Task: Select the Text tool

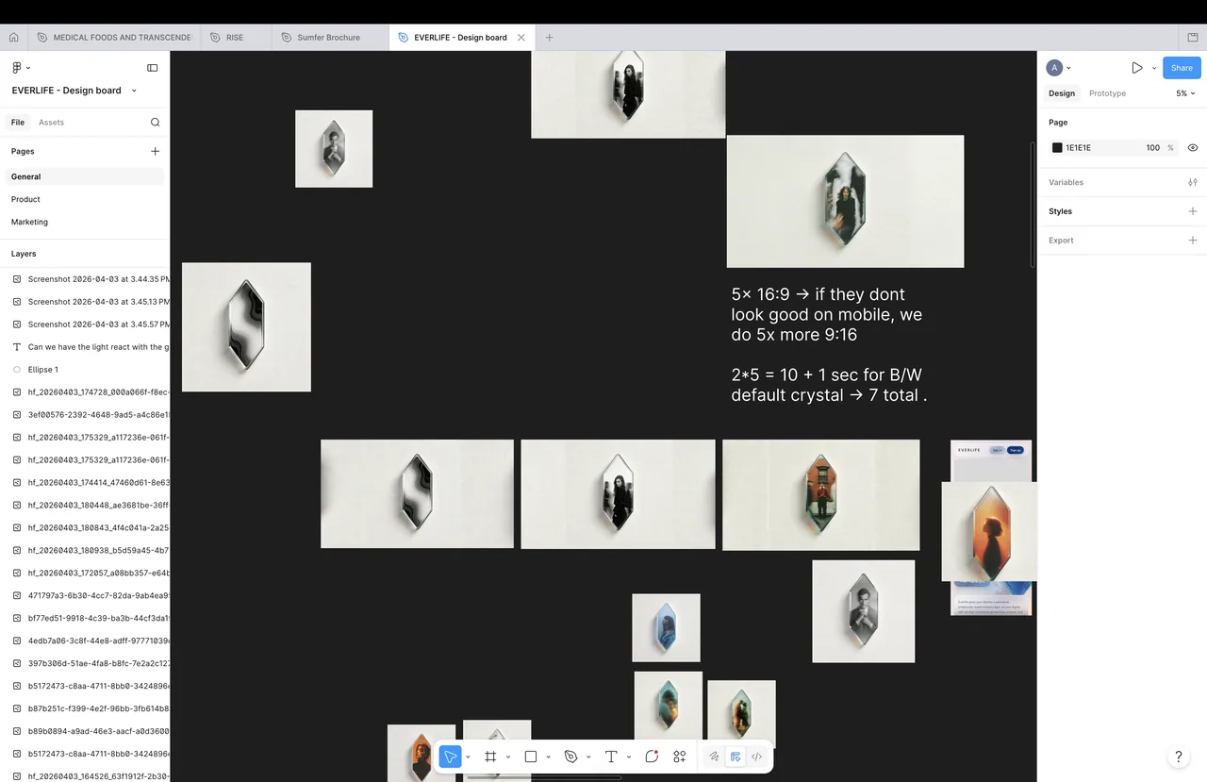Action: [611, 757]
